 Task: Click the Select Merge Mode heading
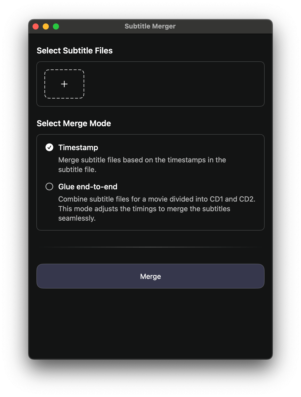click(x=74, y=123)
